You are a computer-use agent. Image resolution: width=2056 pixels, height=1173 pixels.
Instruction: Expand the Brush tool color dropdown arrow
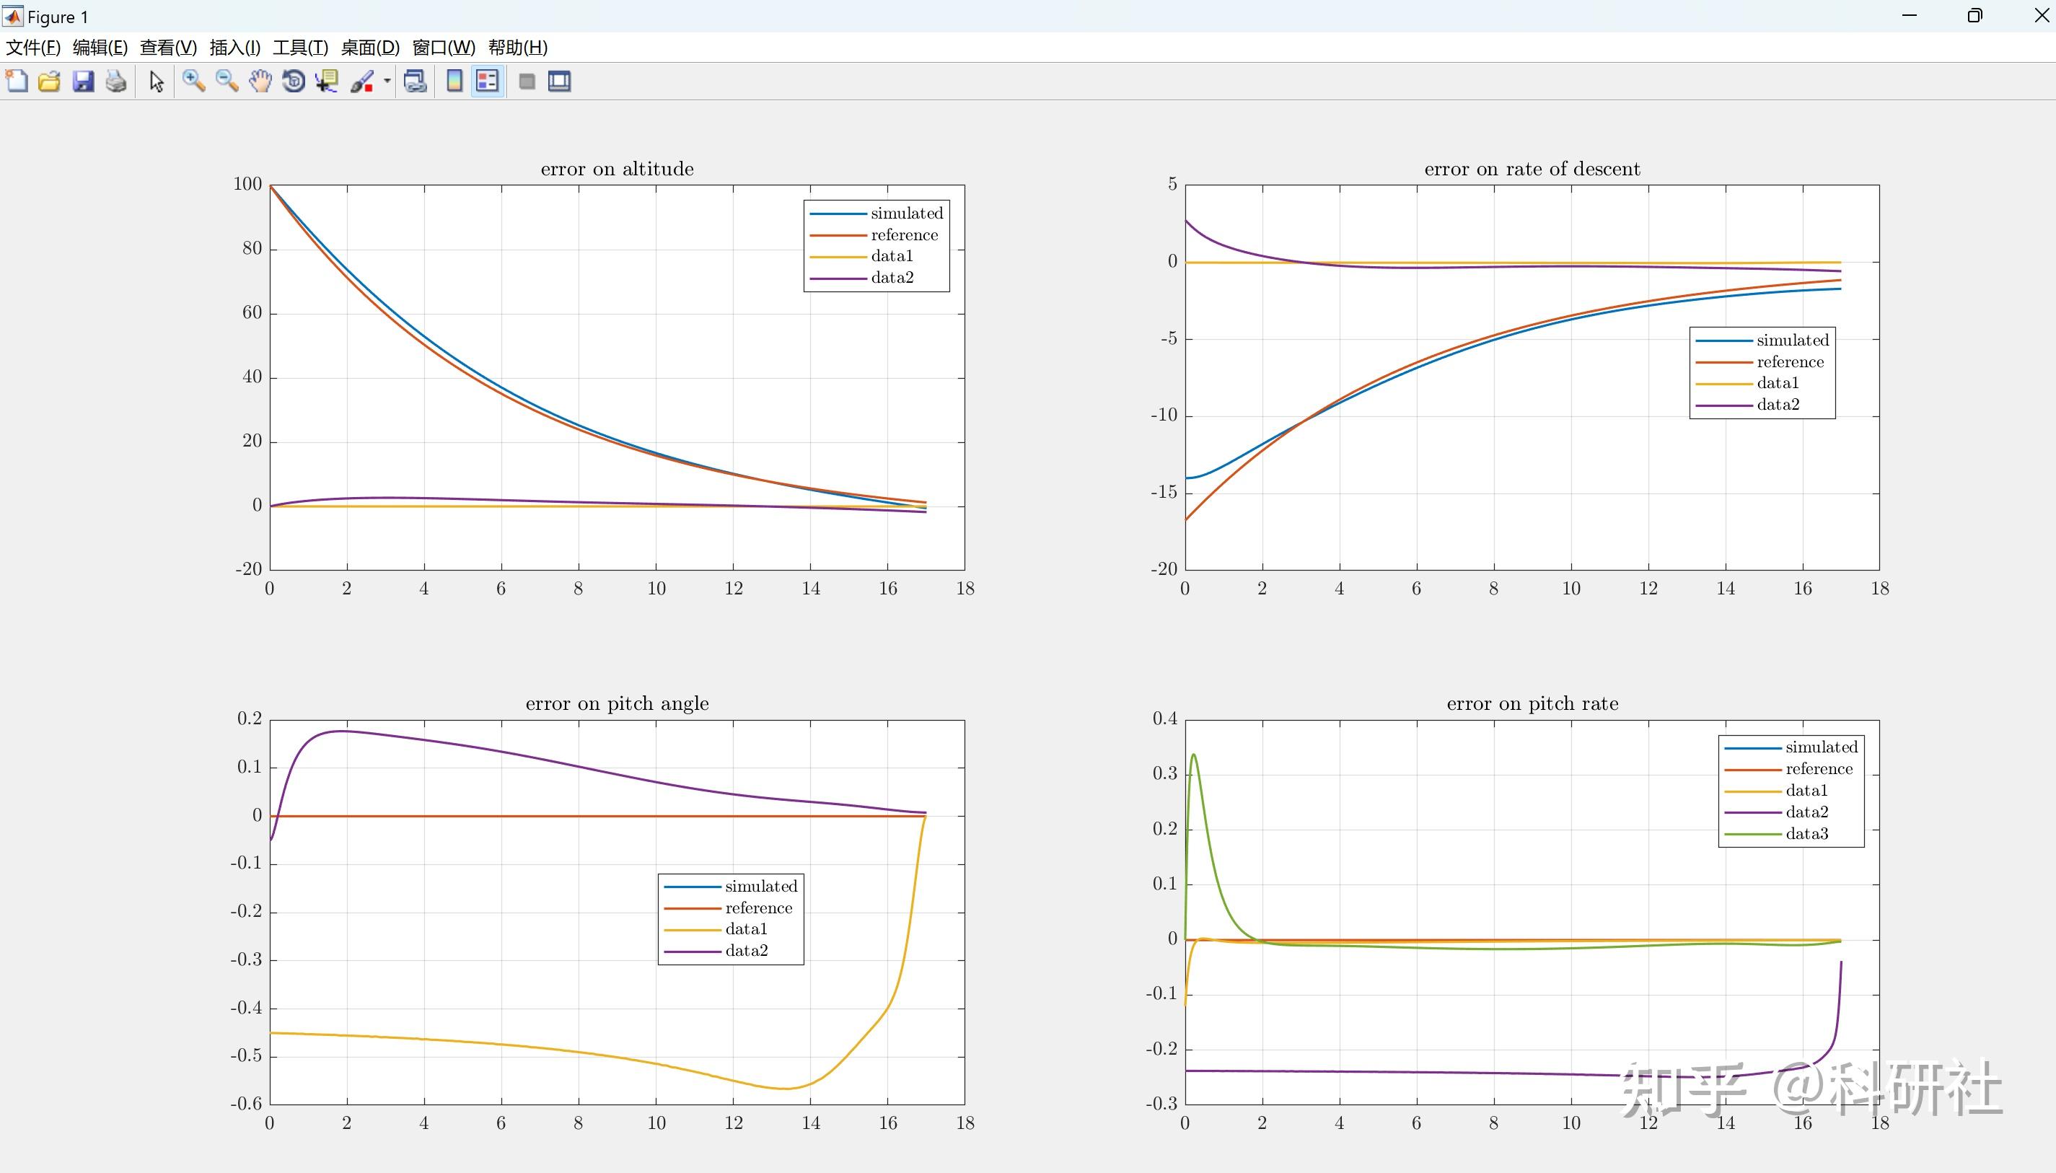tap(387, 82)
